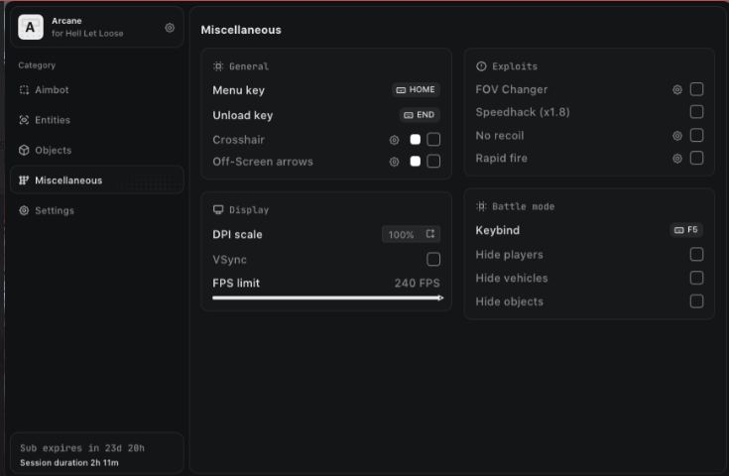Toggle the Hide players checkbox
This screenshot has width=729, height=476.
[697, 255]
